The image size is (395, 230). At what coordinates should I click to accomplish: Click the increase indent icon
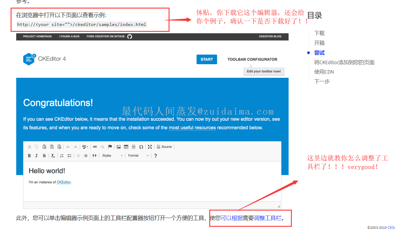click(x=85, y=155)
